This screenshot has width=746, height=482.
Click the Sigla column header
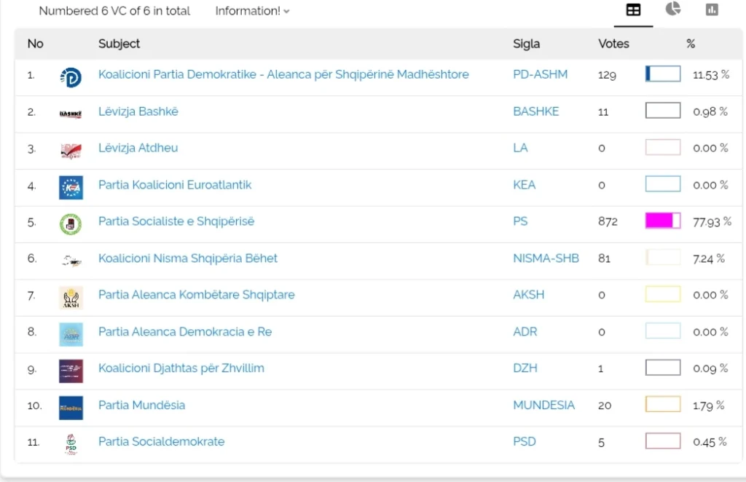526,44
